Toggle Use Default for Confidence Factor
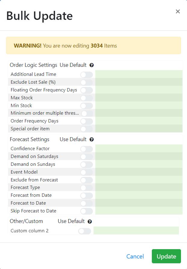Image resolution: width=187 pixels, height=269 pixels. coord(87,149)
